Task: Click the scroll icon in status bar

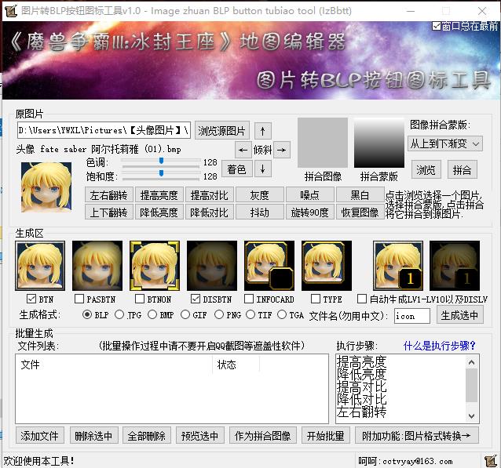Action: (x=490, y=461)
